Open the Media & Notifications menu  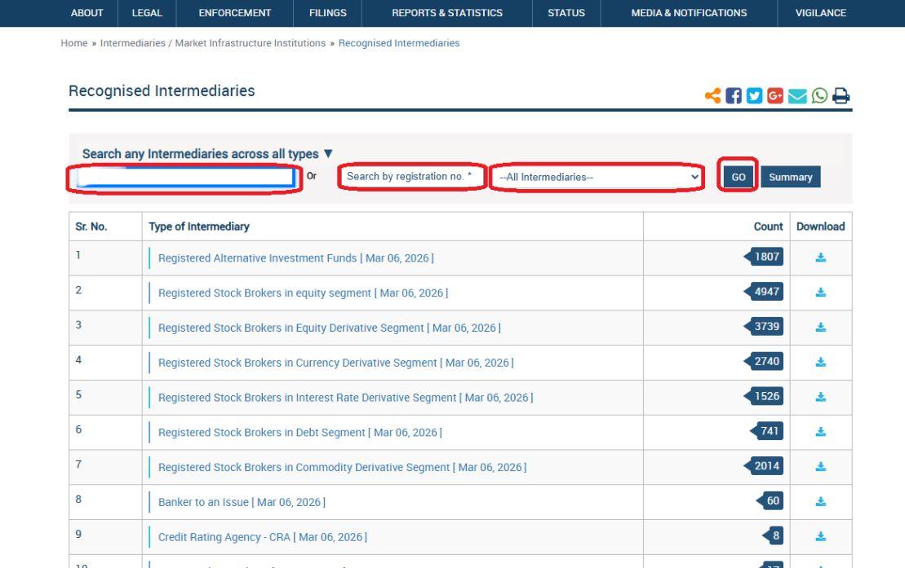(x=688, y=13)
